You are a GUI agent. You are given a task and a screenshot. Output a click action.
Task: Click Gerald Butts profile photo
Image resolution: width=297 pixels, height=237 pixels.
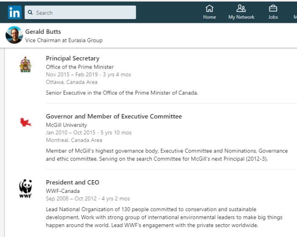(x=14, y=35)
